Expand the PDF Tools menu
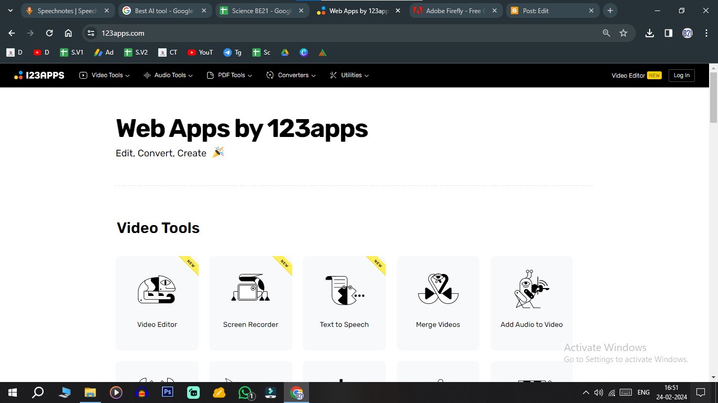This screenshot has width=718, height=403. (x=229, y=75)
